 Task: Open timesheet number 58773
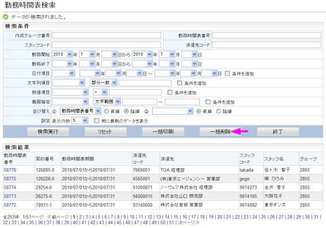tap(10, 196)
